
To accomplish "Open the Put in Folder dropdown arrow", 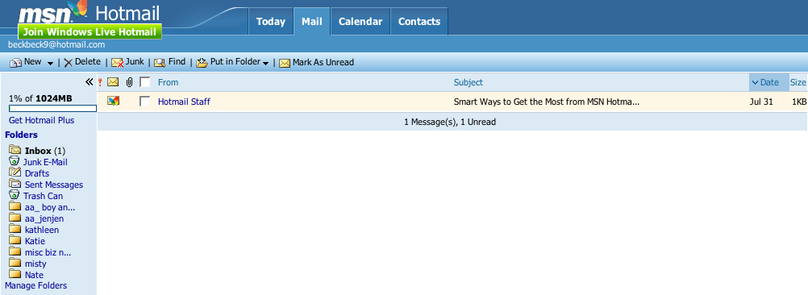I will [x=265, y=64].
